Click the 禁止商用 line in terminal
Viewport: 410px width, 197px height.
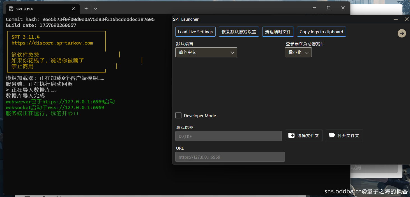click(22, 67)
